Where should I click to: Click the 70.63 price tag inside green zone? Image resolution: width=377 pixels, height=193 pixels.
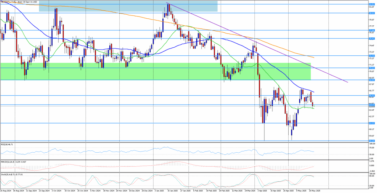coord(372,68)
